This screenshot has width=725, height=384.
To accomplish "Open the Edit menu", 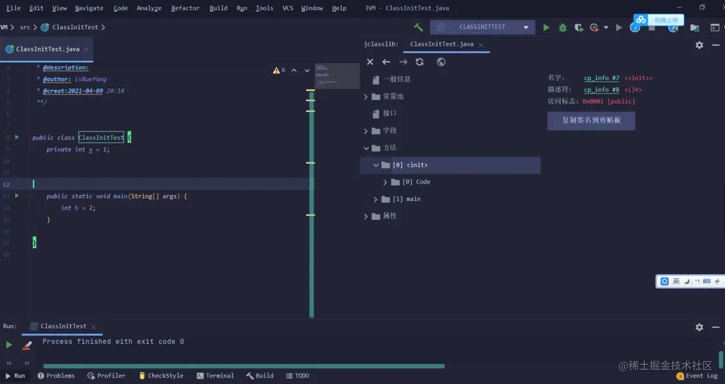I will [36, 8].
